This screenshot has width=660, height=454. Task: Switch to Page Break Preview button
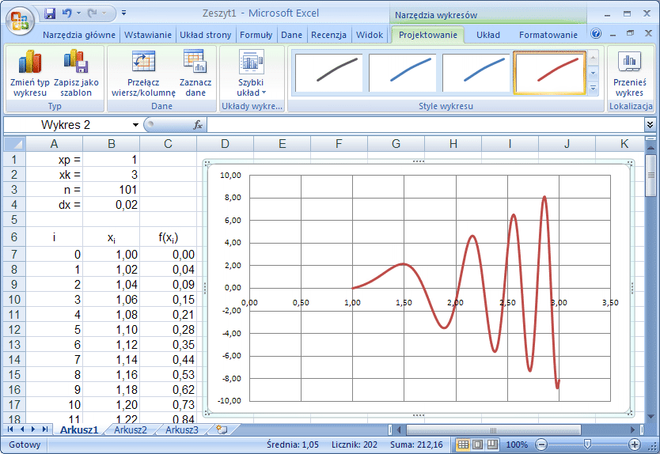pos(491,445)
